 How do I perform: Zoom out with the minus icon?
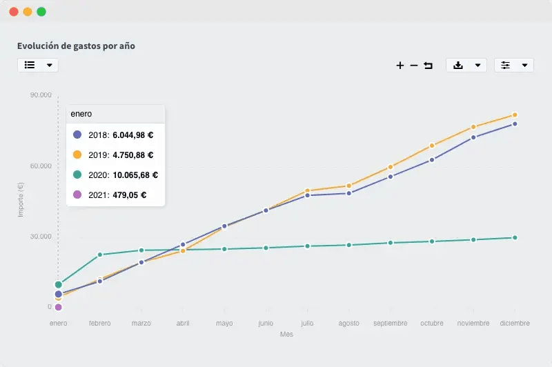[414, 66]
